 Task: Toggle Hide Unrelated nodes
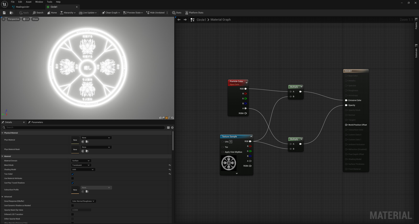point(155,13)
